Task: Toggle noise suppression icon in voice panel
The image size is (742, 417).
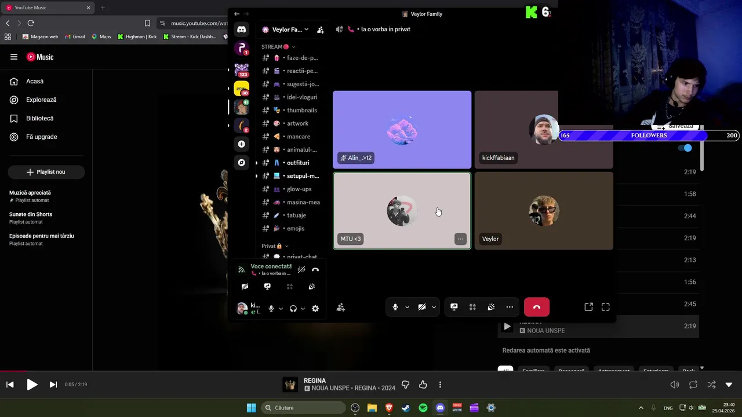Action: 301,270
